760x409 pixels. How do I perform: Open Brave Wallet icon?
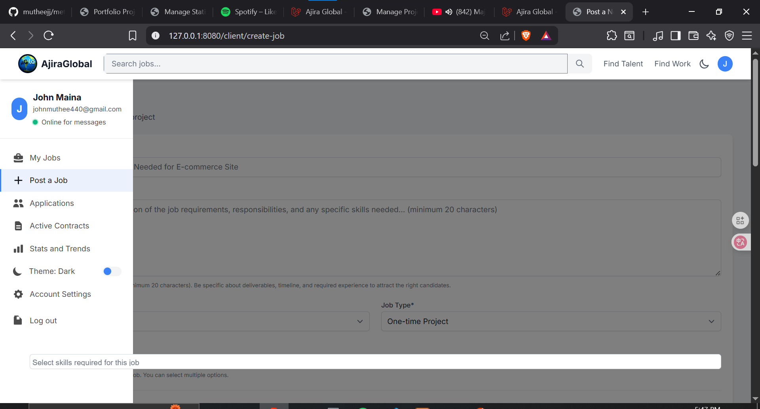tap(693, 36)
